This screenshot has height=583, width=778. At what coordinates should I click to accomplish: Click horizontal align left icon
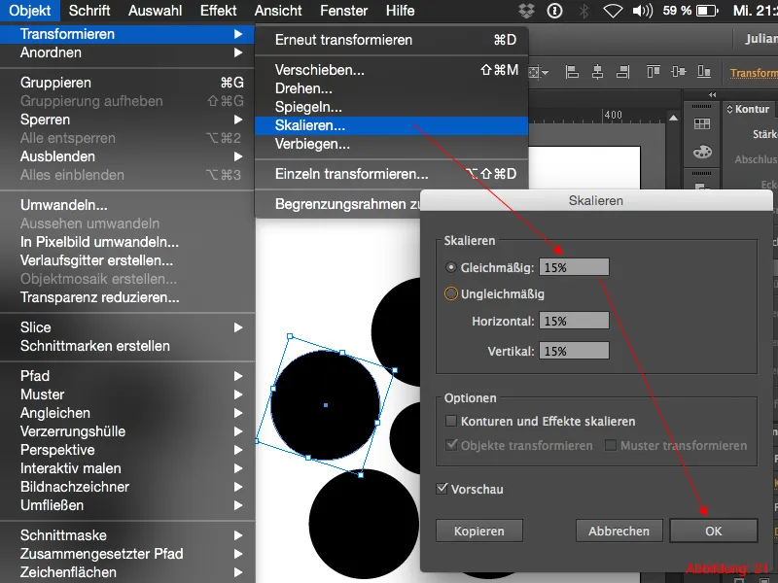[572, 72]
